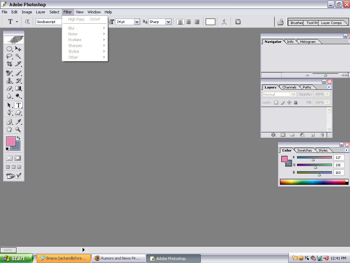Viewport: 350px width, 263px height.
Task: Select the Elliptical Marquee tool
Action: point(9,49)
